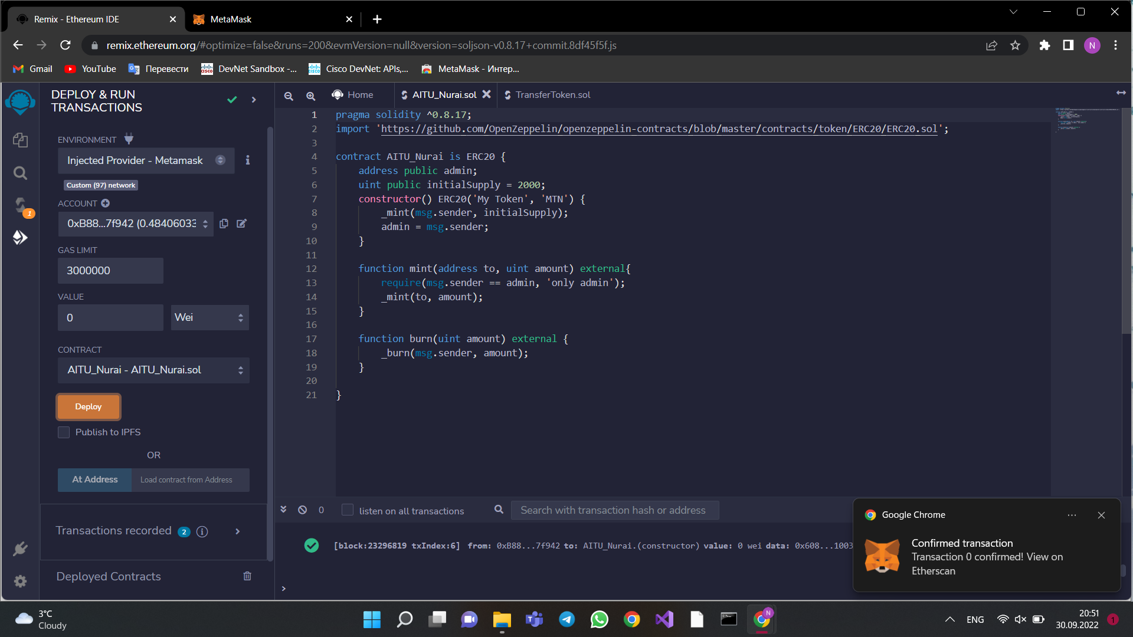This screenshot has height=637, width=1133.
Task: Click the At Address button
Action: (94, 480)
